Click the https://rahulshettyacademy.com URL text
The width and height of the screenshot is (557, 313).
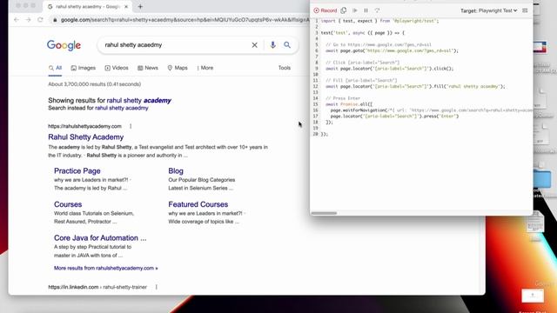pyautogui.click(x=84, y=126)
